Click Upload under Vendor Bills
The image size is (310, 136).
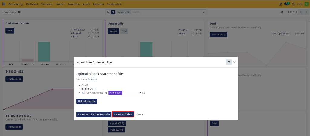pyautogui.click(x=114, y=31)
